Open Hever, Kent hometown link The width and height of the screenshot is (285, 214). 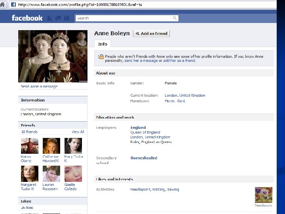[175, 101]
